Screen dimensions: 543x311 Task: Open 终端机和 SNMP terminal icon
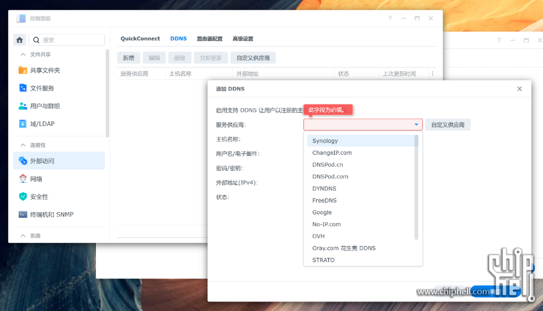pos(23,215)
